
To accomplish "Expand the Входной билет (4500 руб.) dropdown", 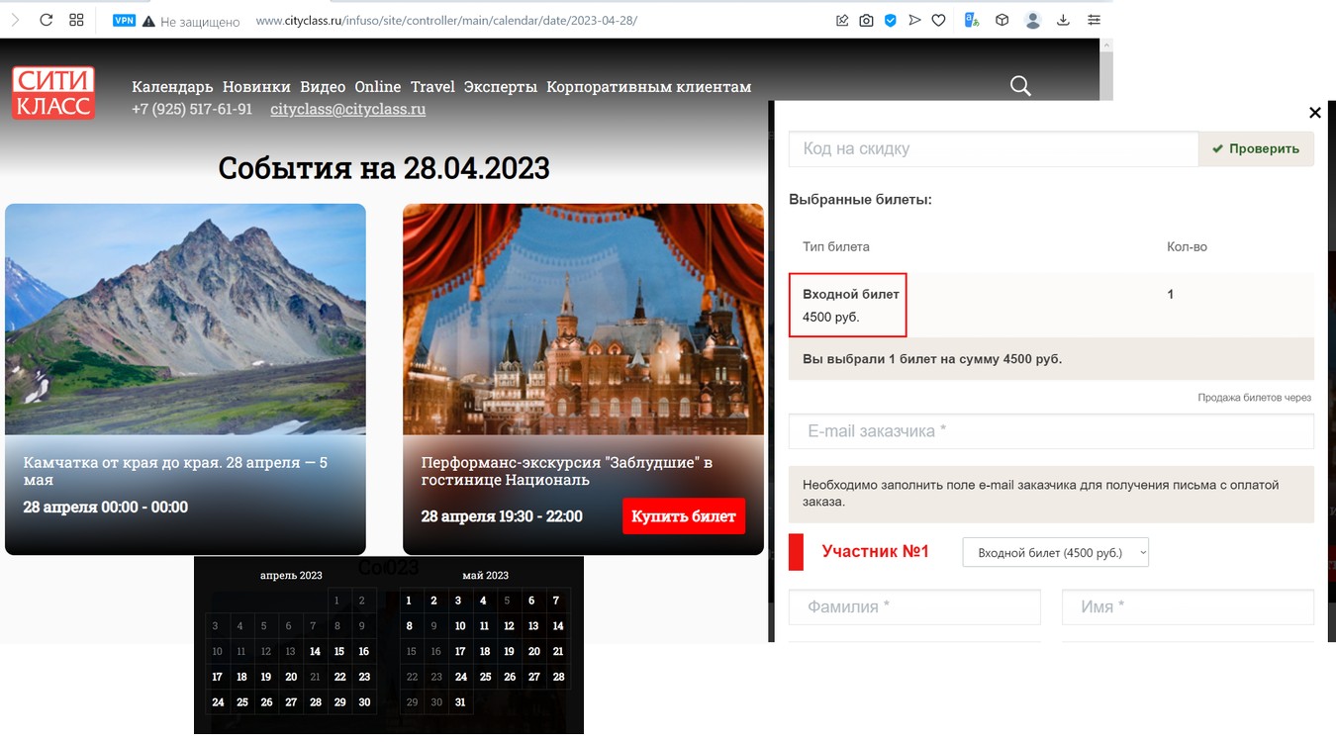I will tap(1056, 552).
